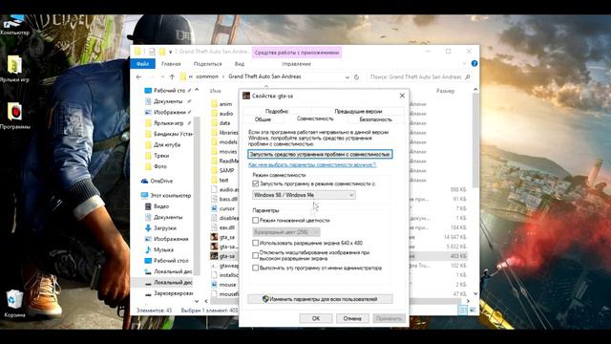Select the Программы desktop icon

15,116
